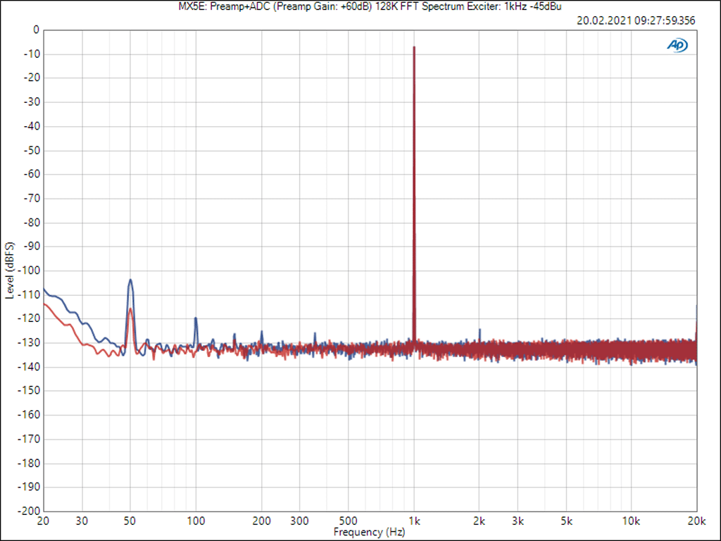Click the blue spike at 100 Hz

point(196,318)
